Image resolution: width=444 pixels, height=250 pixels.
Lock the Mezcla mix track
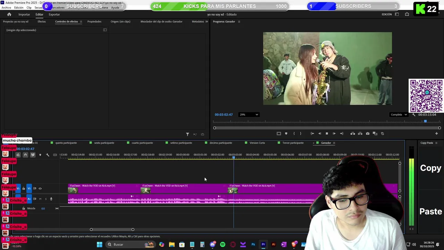click(24, 208)
